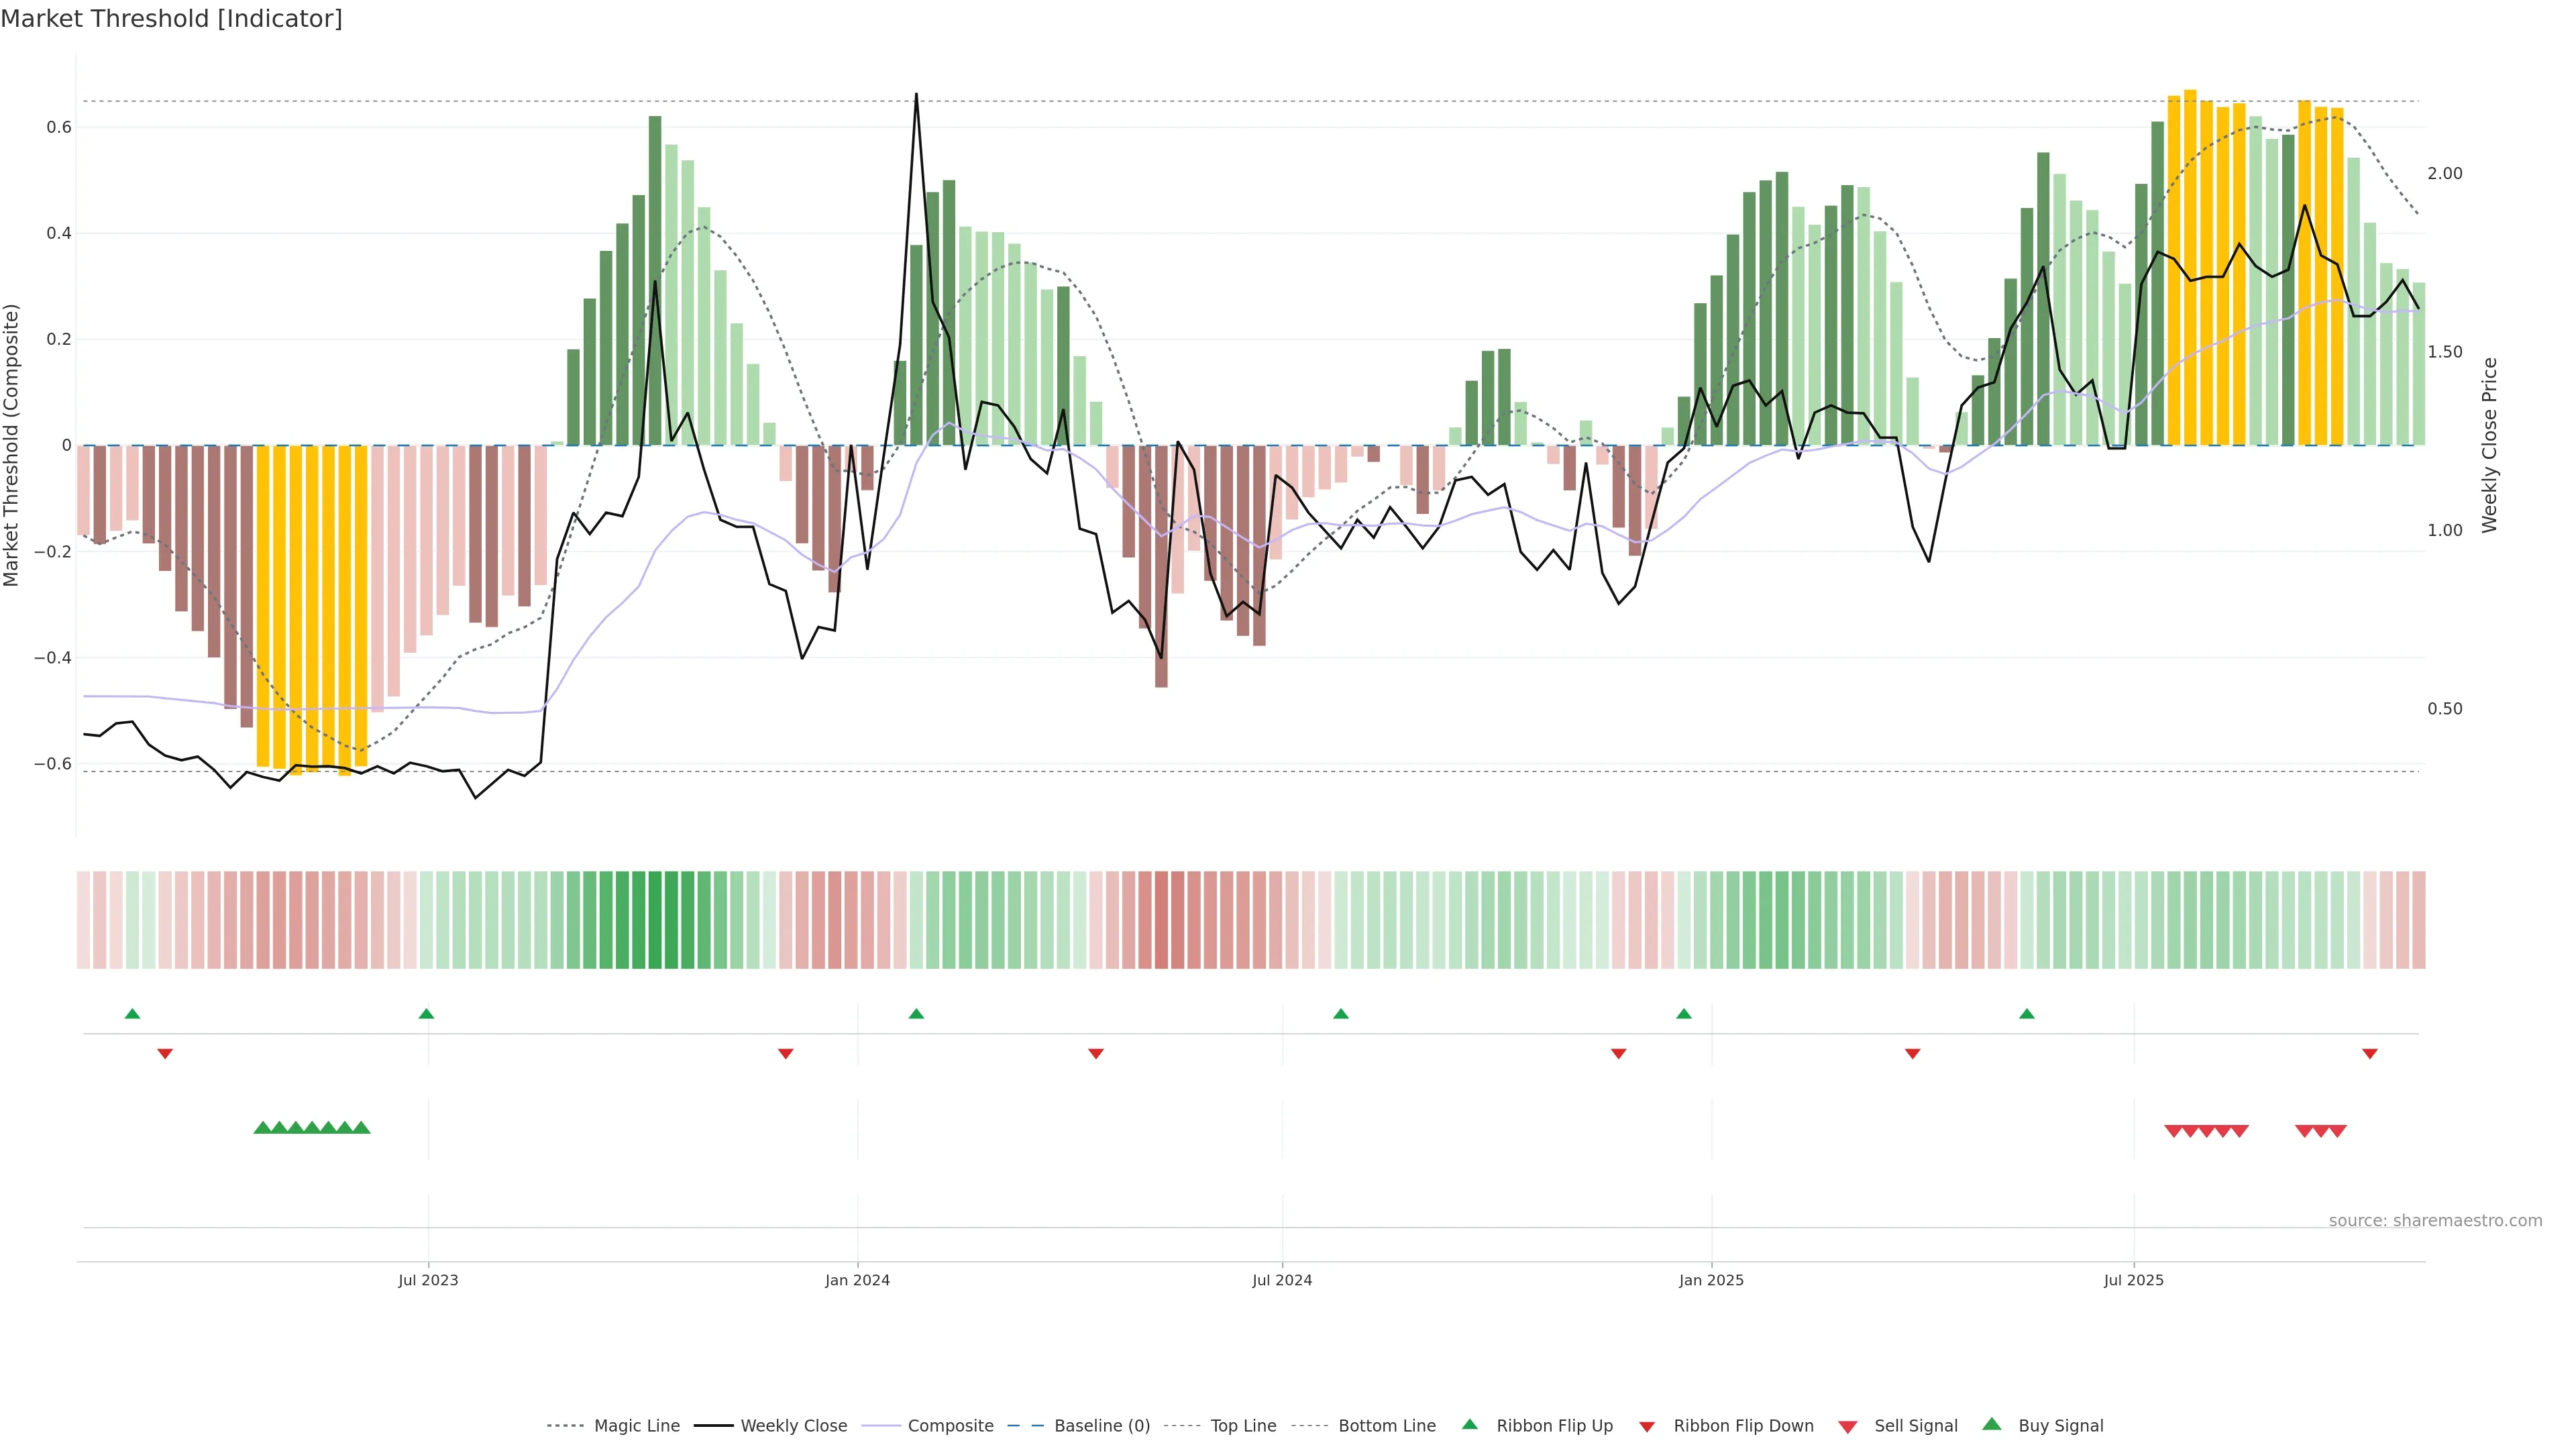Click the red flip-down marker left of Jan 2024
This screenshot has width=2576, height=1449.
[x=785, y=1054]
